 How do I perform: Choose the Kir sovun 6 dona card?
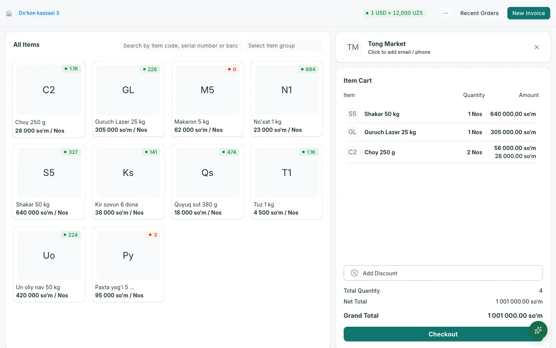[x=128, y=182]
